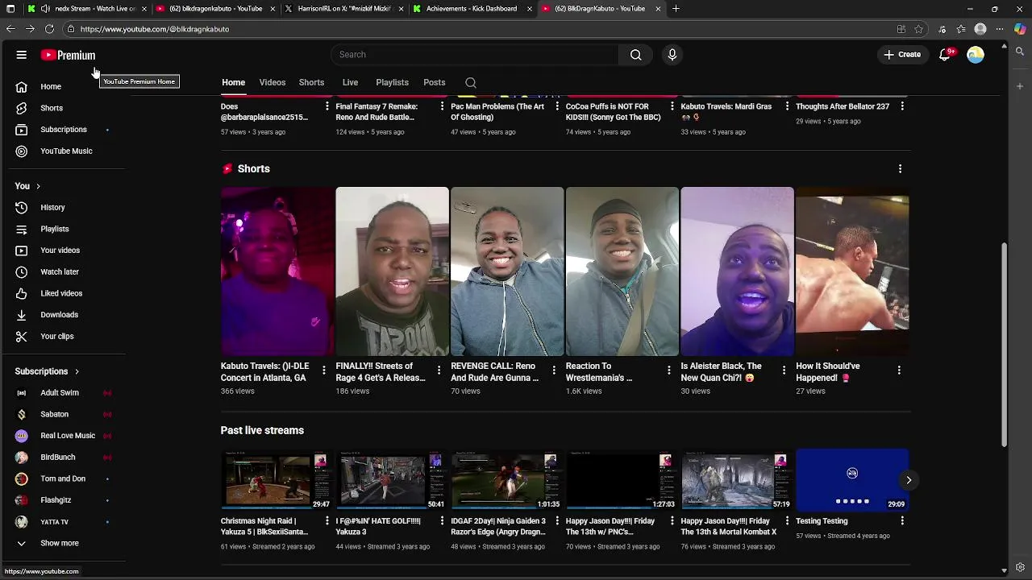Start voice search with microphone icon
The width and height of the screenshot is (1032, 580).
pos(672,55)
